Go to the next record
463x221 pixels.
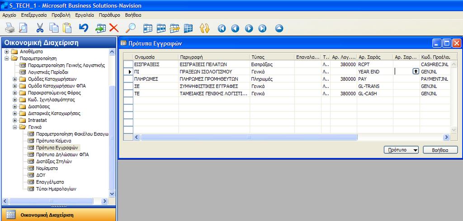click(249, 28)
